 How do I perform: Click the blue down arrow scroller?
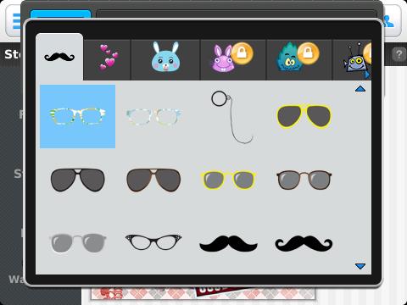pos(360,266)
